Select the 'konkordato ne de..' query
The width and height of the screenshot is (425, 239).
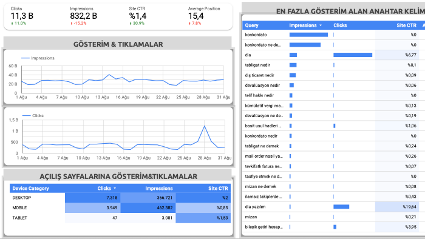click(x=263, y=45)
